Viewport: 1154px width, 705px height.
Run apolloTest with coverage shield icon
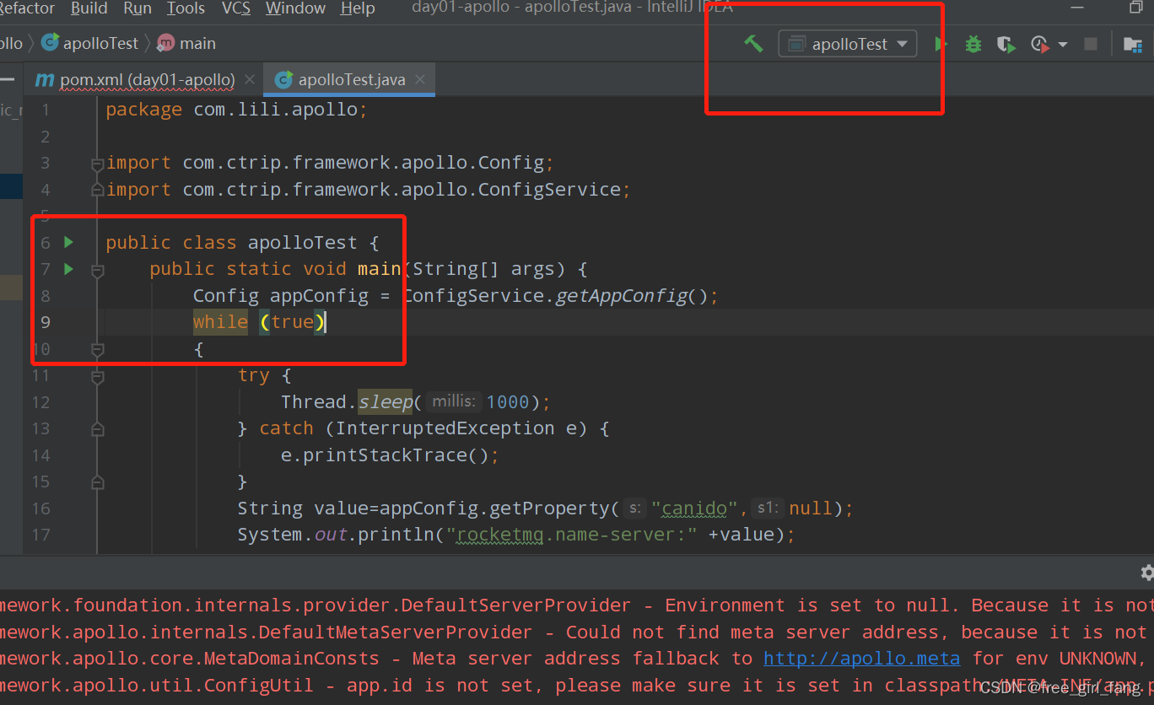pos(1006,44)
